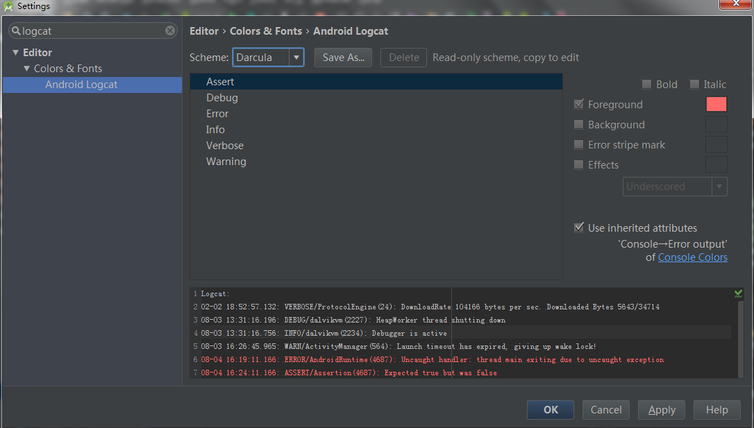Click Editor in the breadcrumb
The image size is (754, 428).
pyautogui.click(x=204, y=31)
